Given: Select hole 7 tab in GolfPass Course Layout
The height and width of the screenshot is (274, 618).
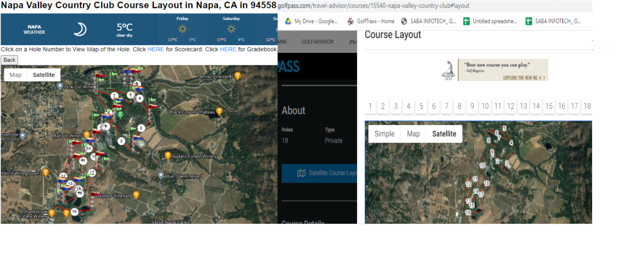Looking at the screenshot, I should 447,106.
